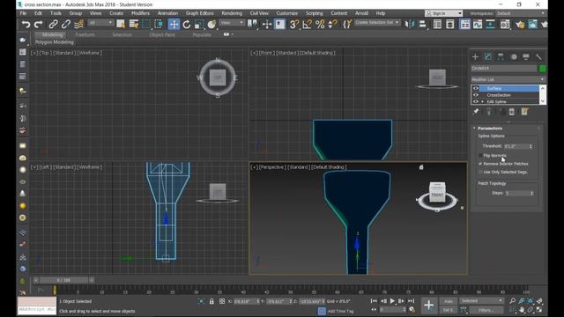The image size is (564, 317).
Task: Uncheck Remove Interior Patches
Action: pos(480,164)
